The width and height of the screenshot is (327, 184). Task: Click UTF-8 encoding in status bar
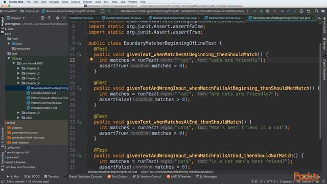coord(272,181)
